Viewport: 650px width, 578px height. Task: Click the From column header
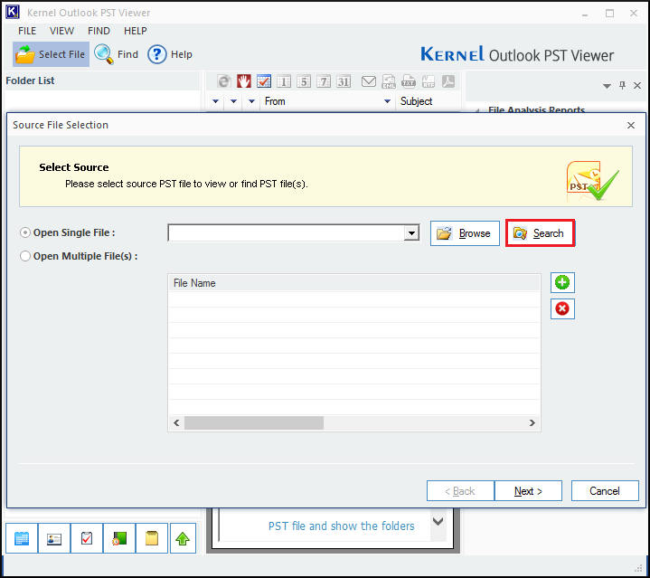(x=327, y=101)
